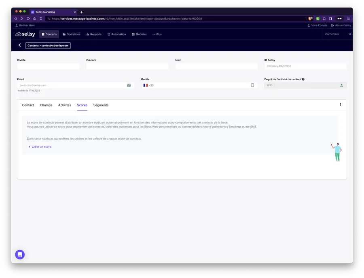Click the phone icon in the Mobile field
364x278 pixels.
(x=252, y=85)
